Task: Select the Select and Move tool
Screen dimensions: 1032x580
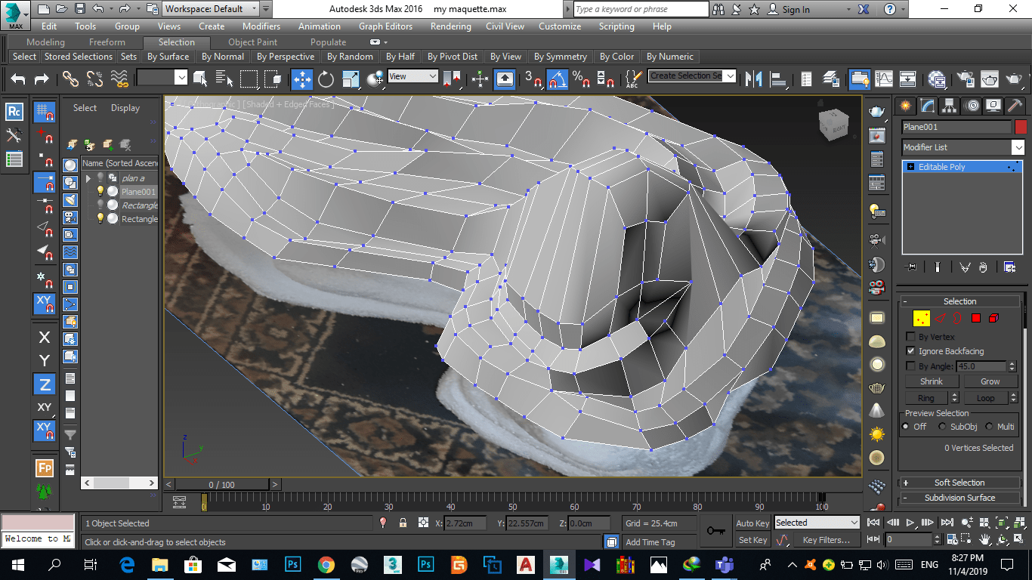Action: pyautogui.click(x=301, y=79)
